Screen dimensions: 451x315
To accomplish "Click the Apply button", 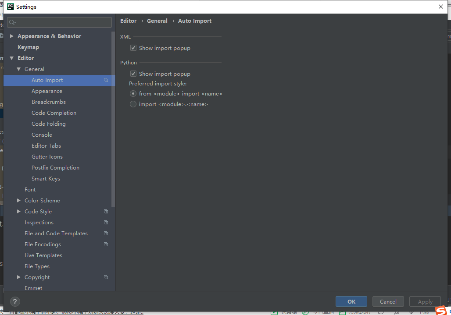I will click(425, 301).
